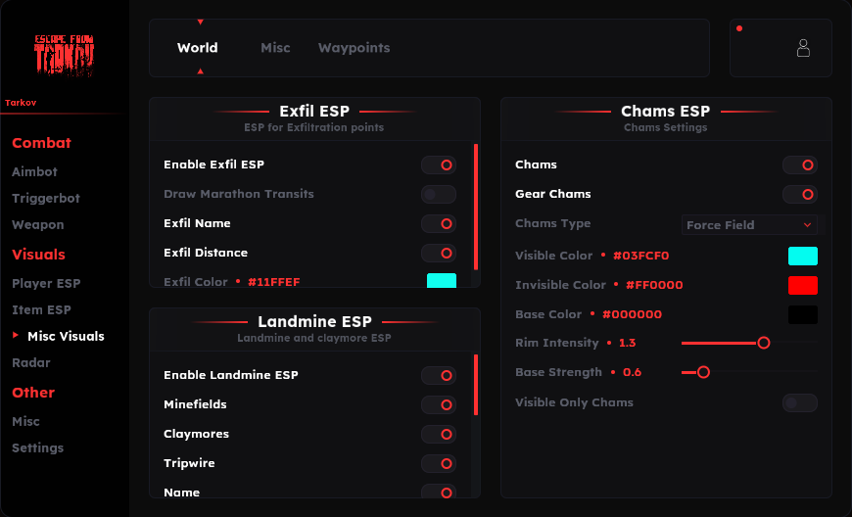Disable the Minefields toggle
This screenshot has height=517, width=852.
click(x=439, y=405)
